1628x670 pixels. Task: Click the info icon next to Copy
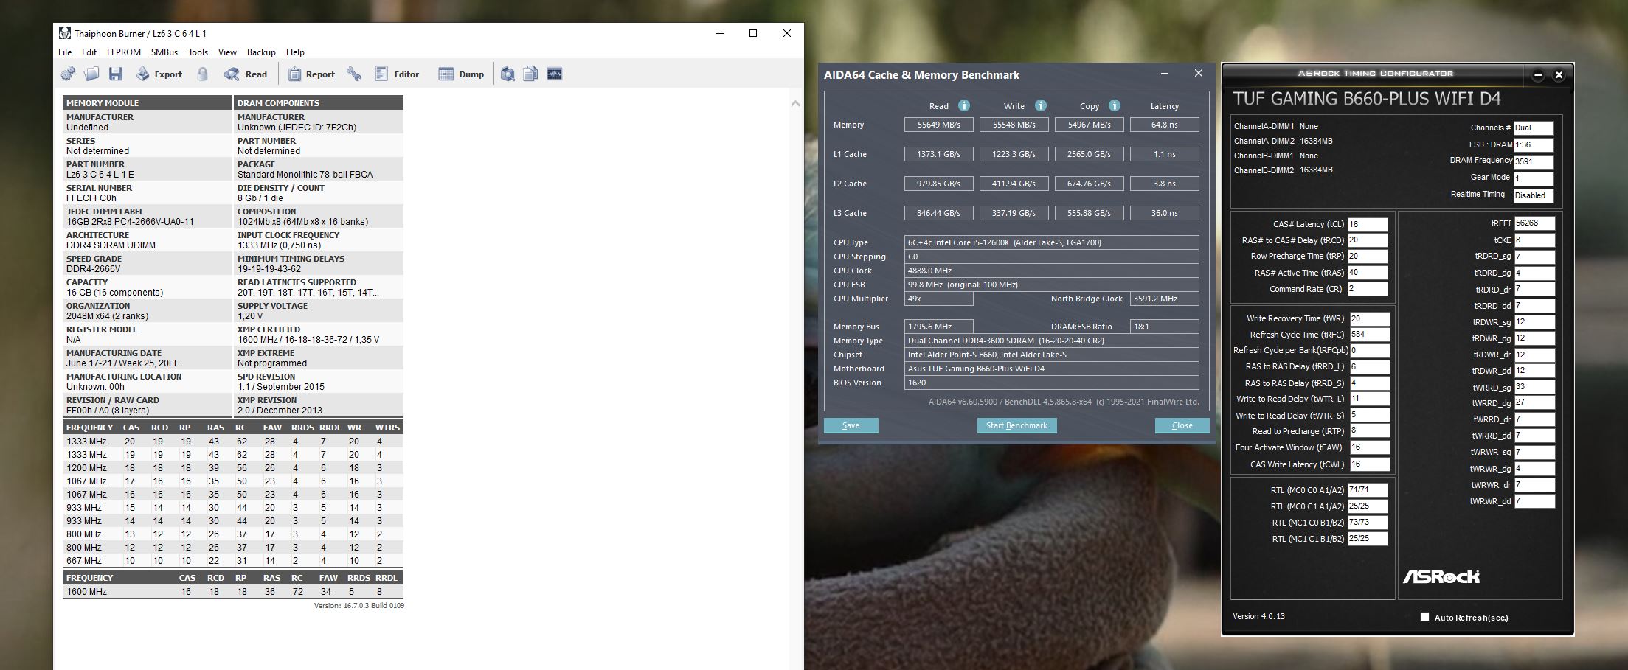point(1115,105)
